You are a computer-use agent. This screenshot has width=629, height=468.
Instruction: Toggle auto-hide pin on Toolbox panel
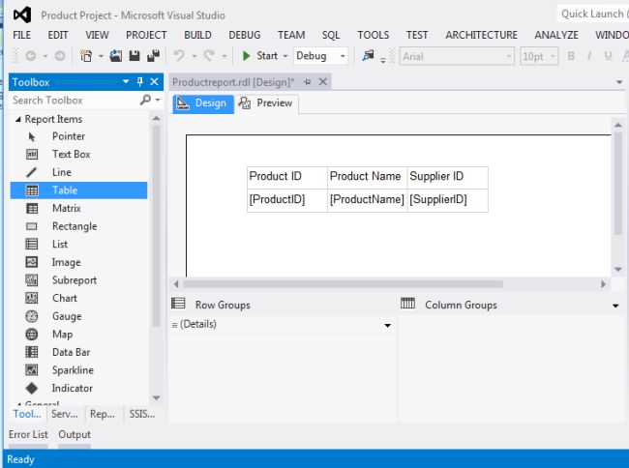pyautogui.click(x=140, y=82)
